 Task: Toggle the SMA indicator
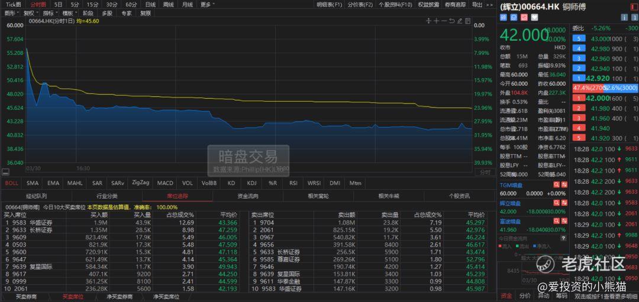(x=32, y=183)
